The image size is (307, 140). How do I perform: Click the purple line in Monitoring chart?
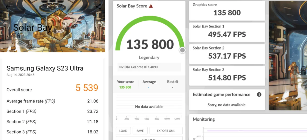coord(256,131)
